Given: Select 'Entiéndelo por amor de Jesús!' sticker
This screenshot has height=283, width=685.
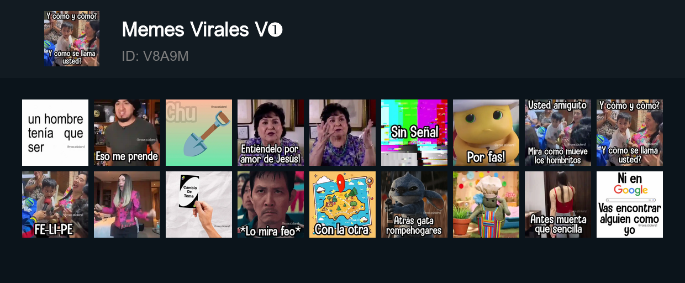Looking at the screenshot, I should click(271, 133).
